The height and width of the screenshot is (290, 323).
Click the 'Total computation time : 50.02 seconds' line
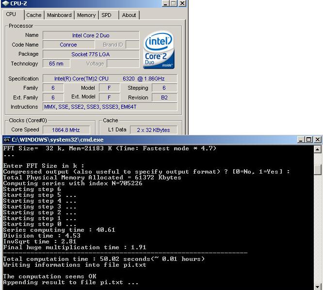click(104, 259)
